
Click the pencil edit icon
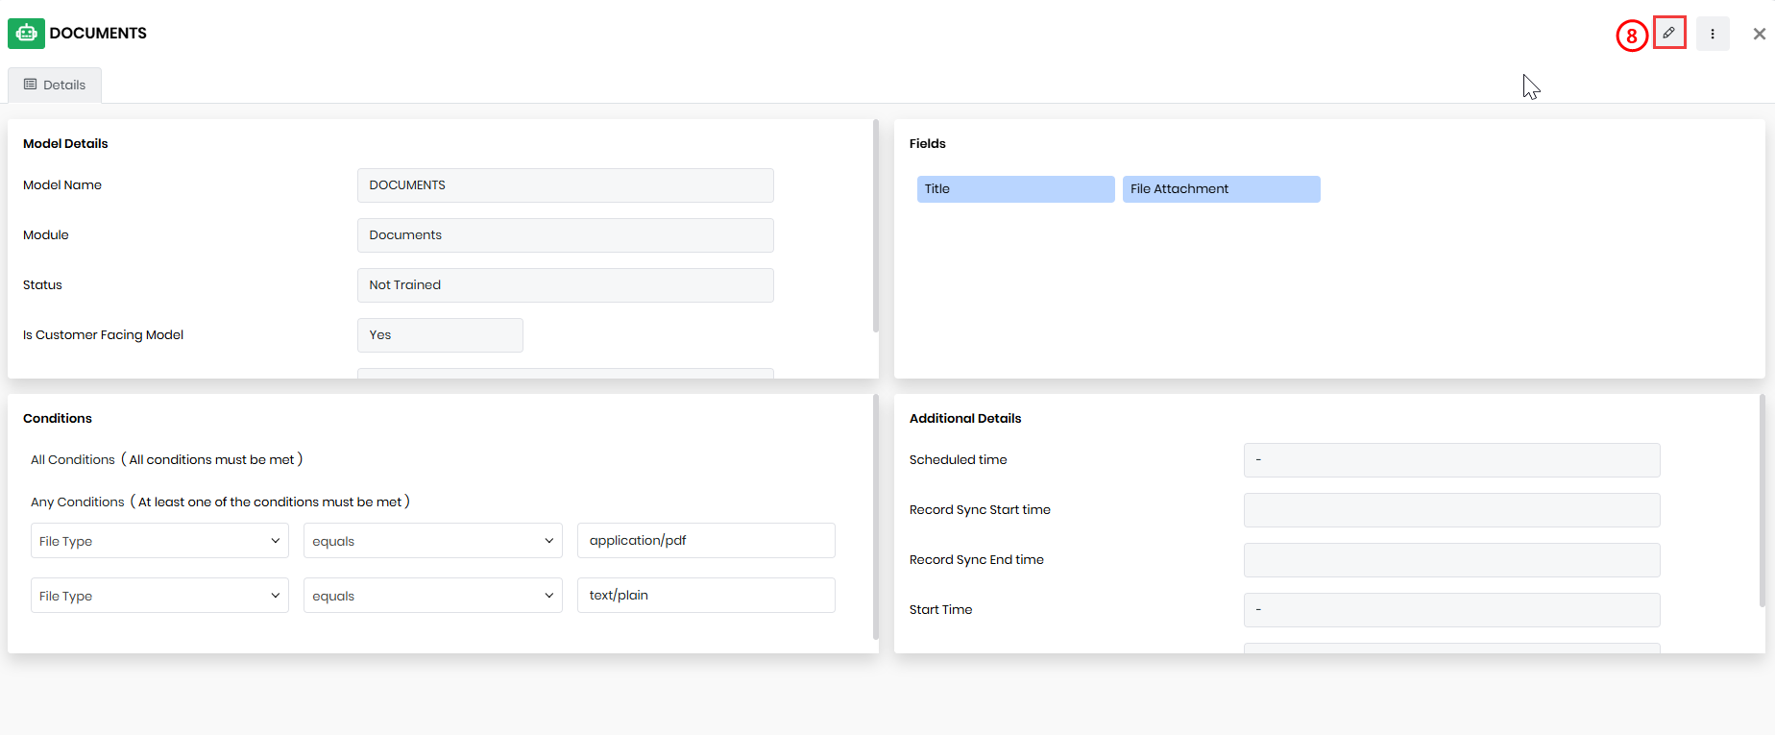tap(1669, 33)
